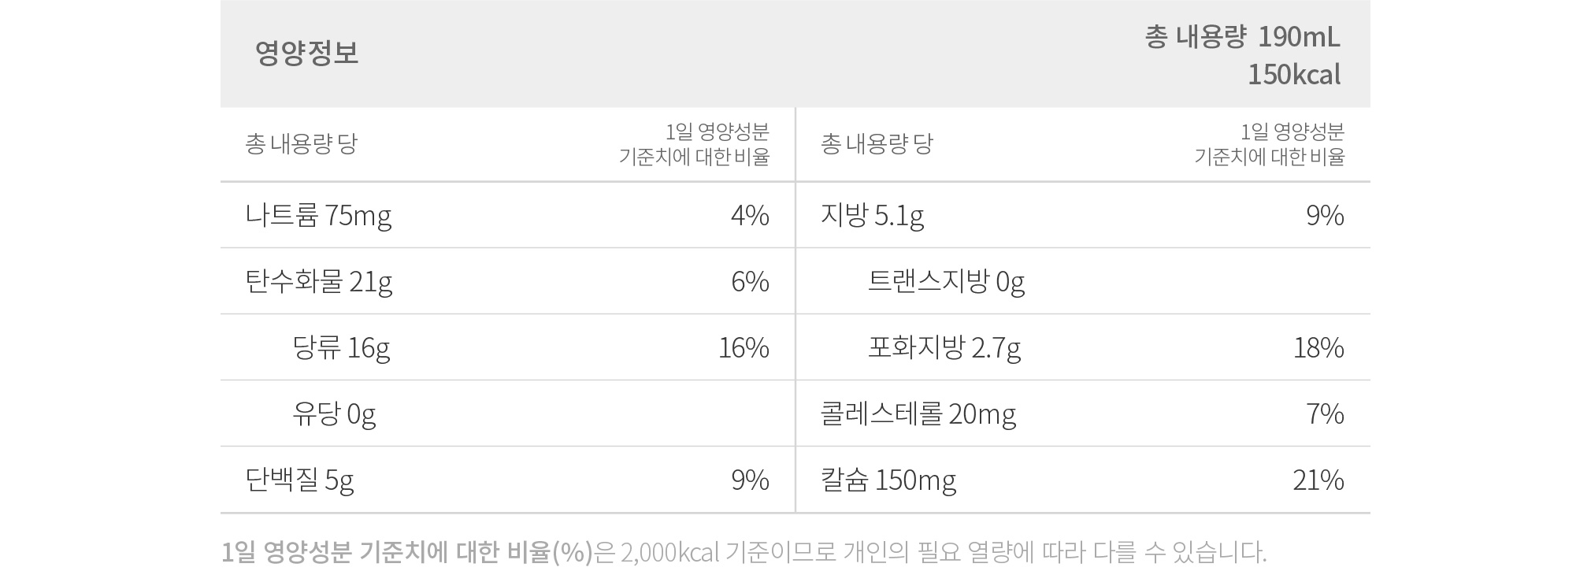Click the 영양정보 header title
The width and height of the screenshot is (1591, 571).
tap(306, 53)
